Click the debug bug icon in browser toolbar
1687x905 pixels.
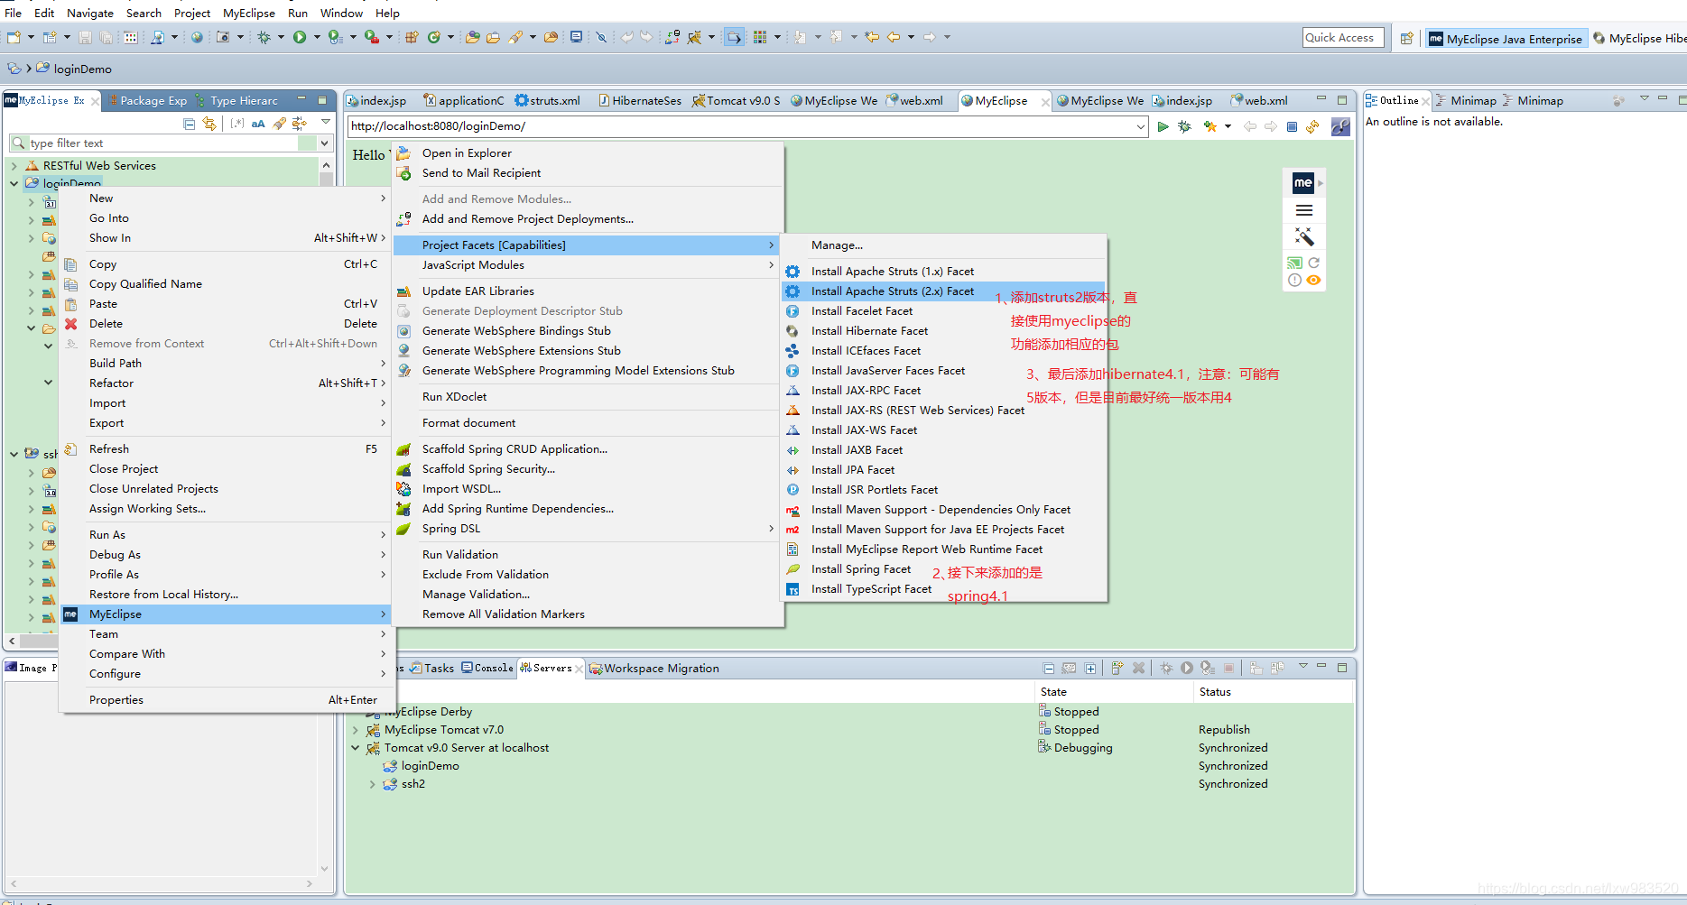pyautogui.click(x=1184, y=126)
